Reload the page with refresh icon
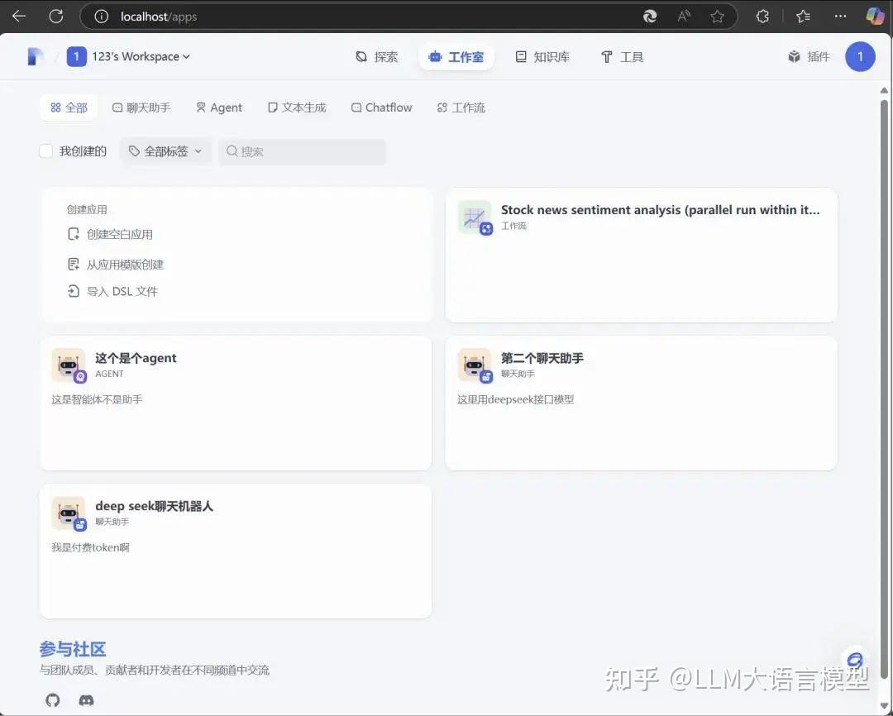This screenshot has height=716, width=893. pos(56,16)
